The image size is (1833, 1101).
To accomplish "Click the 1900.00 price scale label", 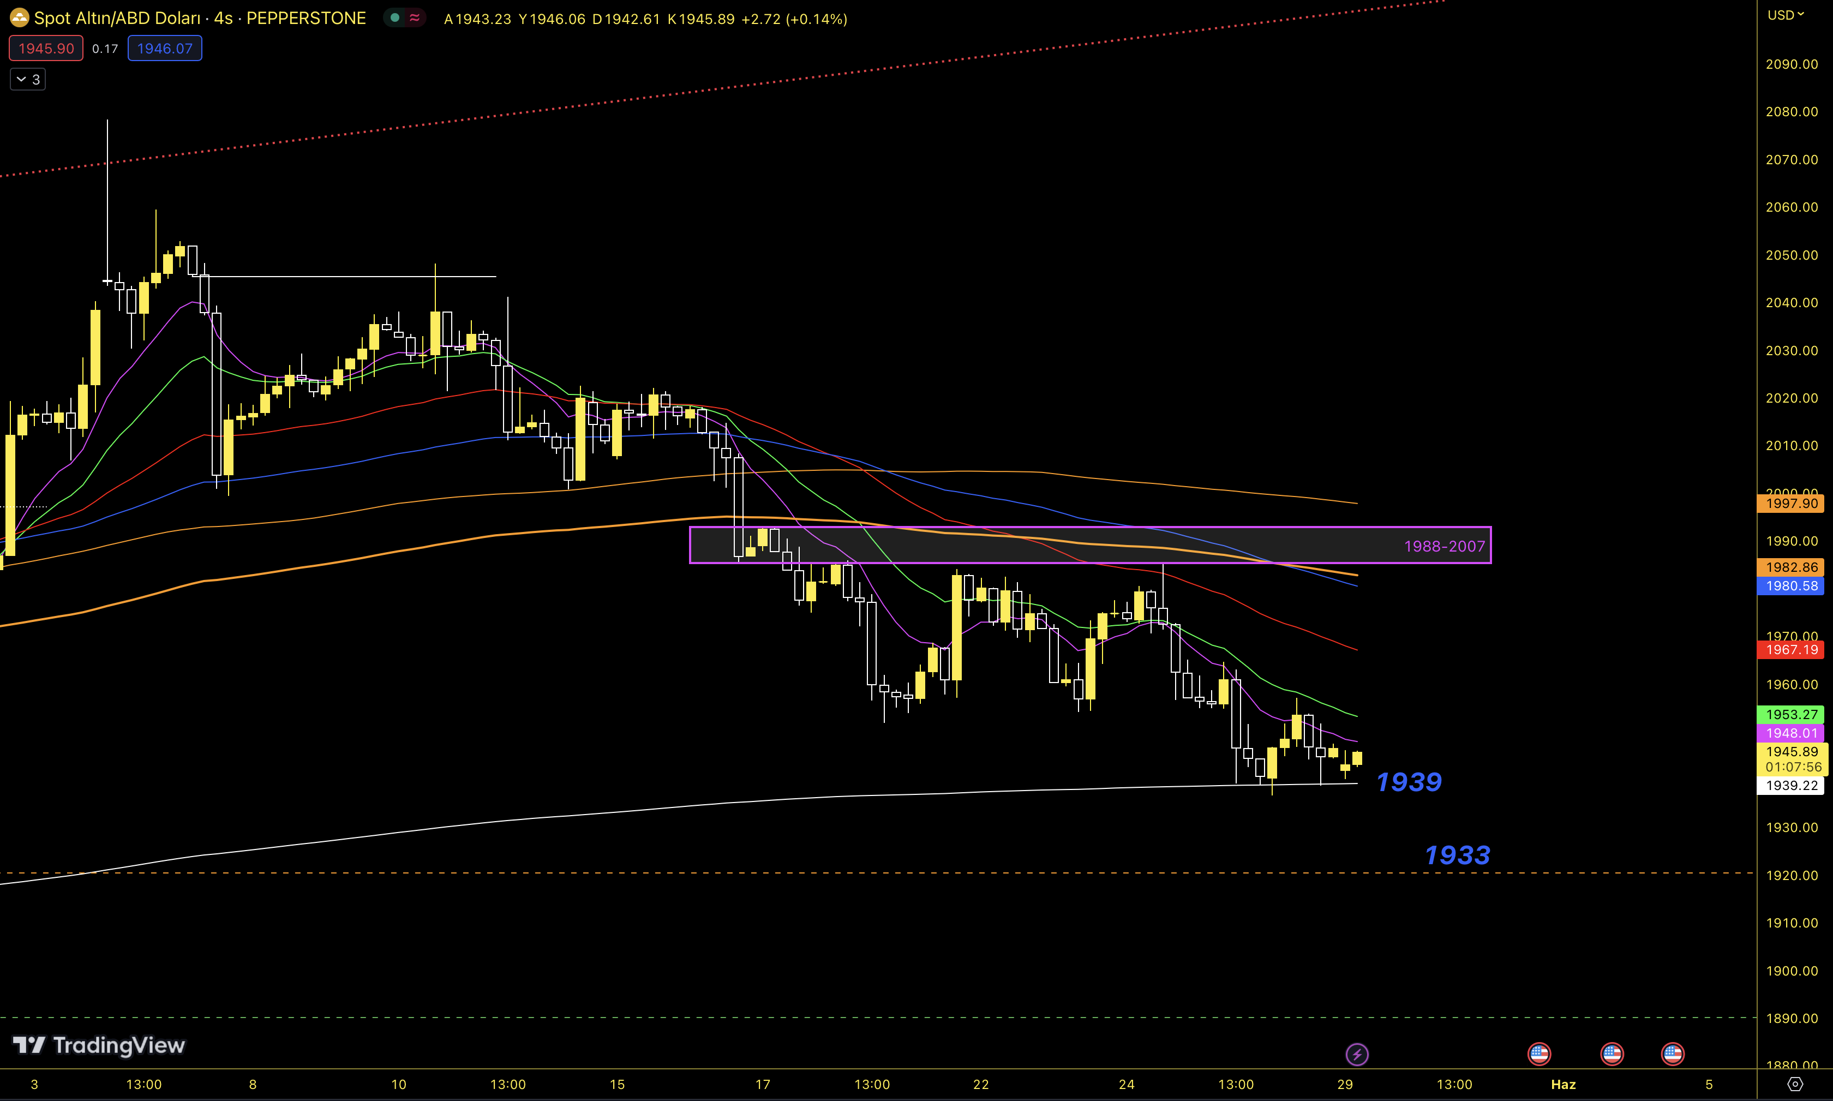I will pyautogui.click(x=1792, y=971).
